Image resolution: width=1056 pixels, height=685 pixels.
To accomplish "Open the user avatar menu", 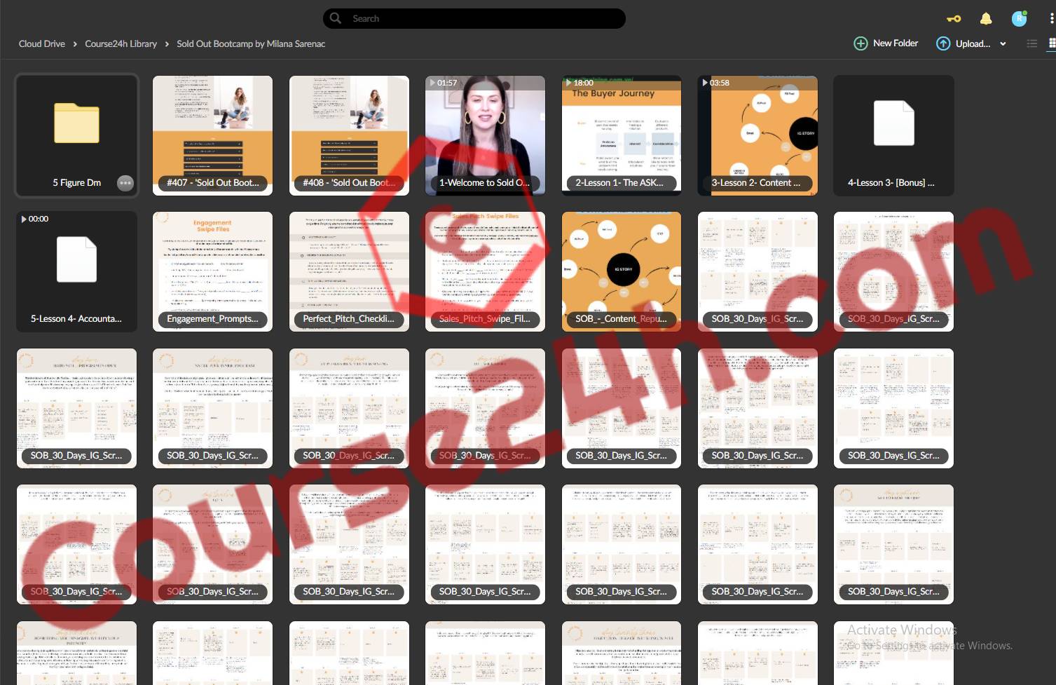I will [1020, 19].
